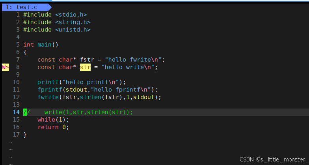
Task: Click the W> warning marker on line 8
Action: tap(5, 67)
